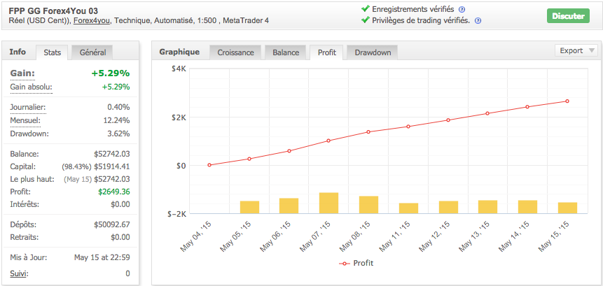Screen dimensions: 603x286
Task: Select the Profit chart tab
Action: pyautogui.click(x=326, y=52)
